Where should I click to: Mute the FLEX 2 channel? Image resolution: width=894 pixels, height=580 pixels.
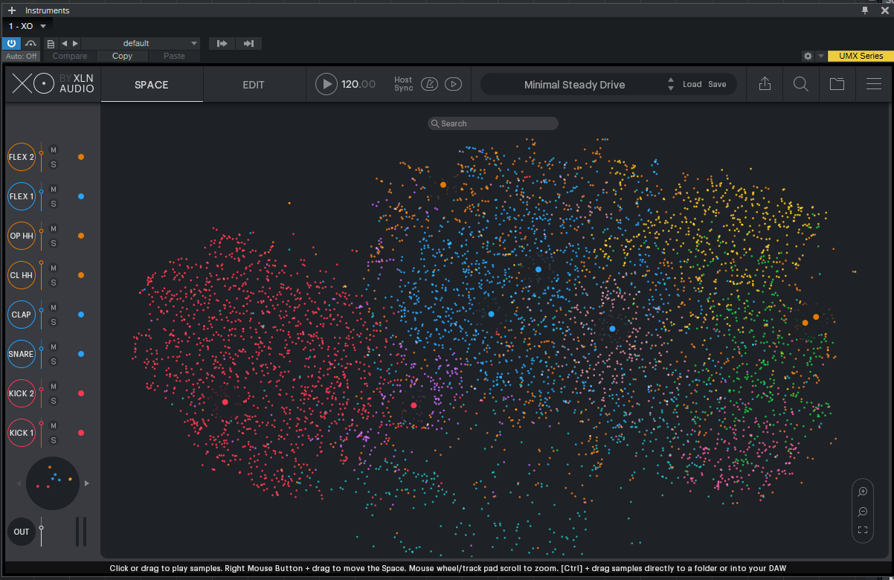pyautogui.click(x=54, y=150)
